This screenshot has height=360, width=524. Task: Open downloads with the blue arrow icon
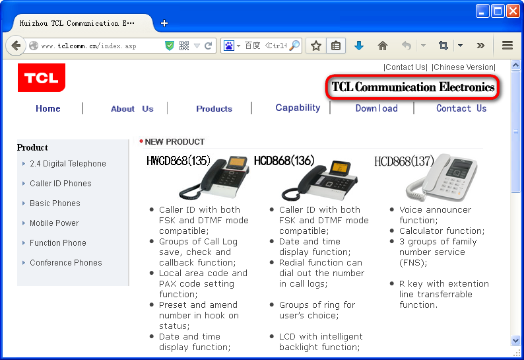[x=359, y=46]
